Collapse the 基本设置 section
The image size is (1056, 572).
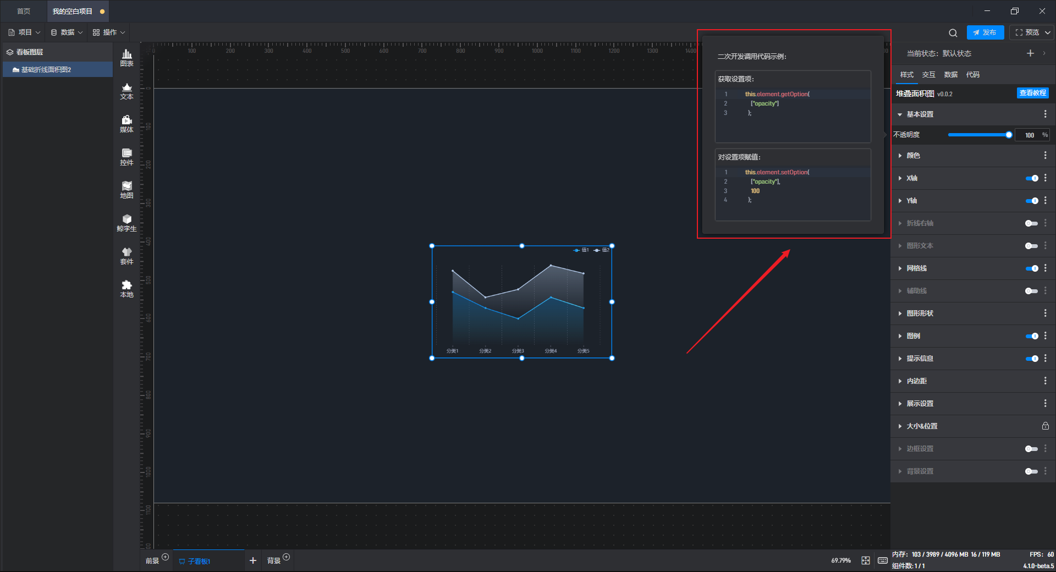click(x=900, y=114)
